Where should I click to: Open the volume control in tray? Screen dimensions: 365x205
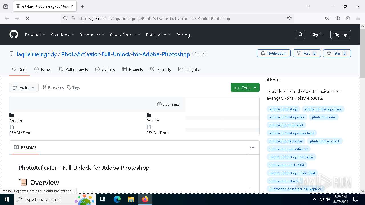[328, 199]
